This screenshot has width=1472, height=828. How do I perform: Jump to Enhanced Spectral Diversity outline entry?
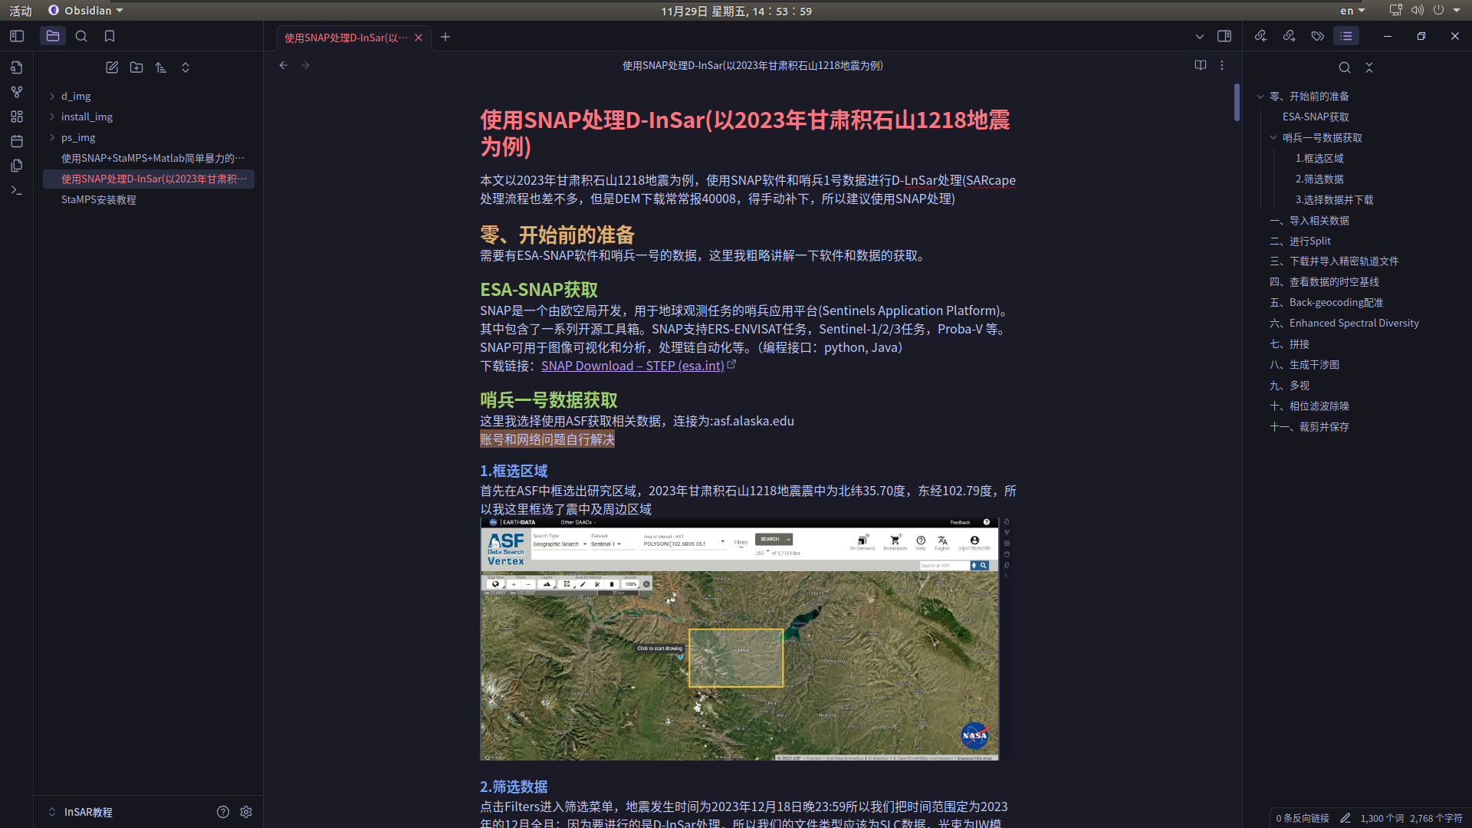tap(1344, 323)
